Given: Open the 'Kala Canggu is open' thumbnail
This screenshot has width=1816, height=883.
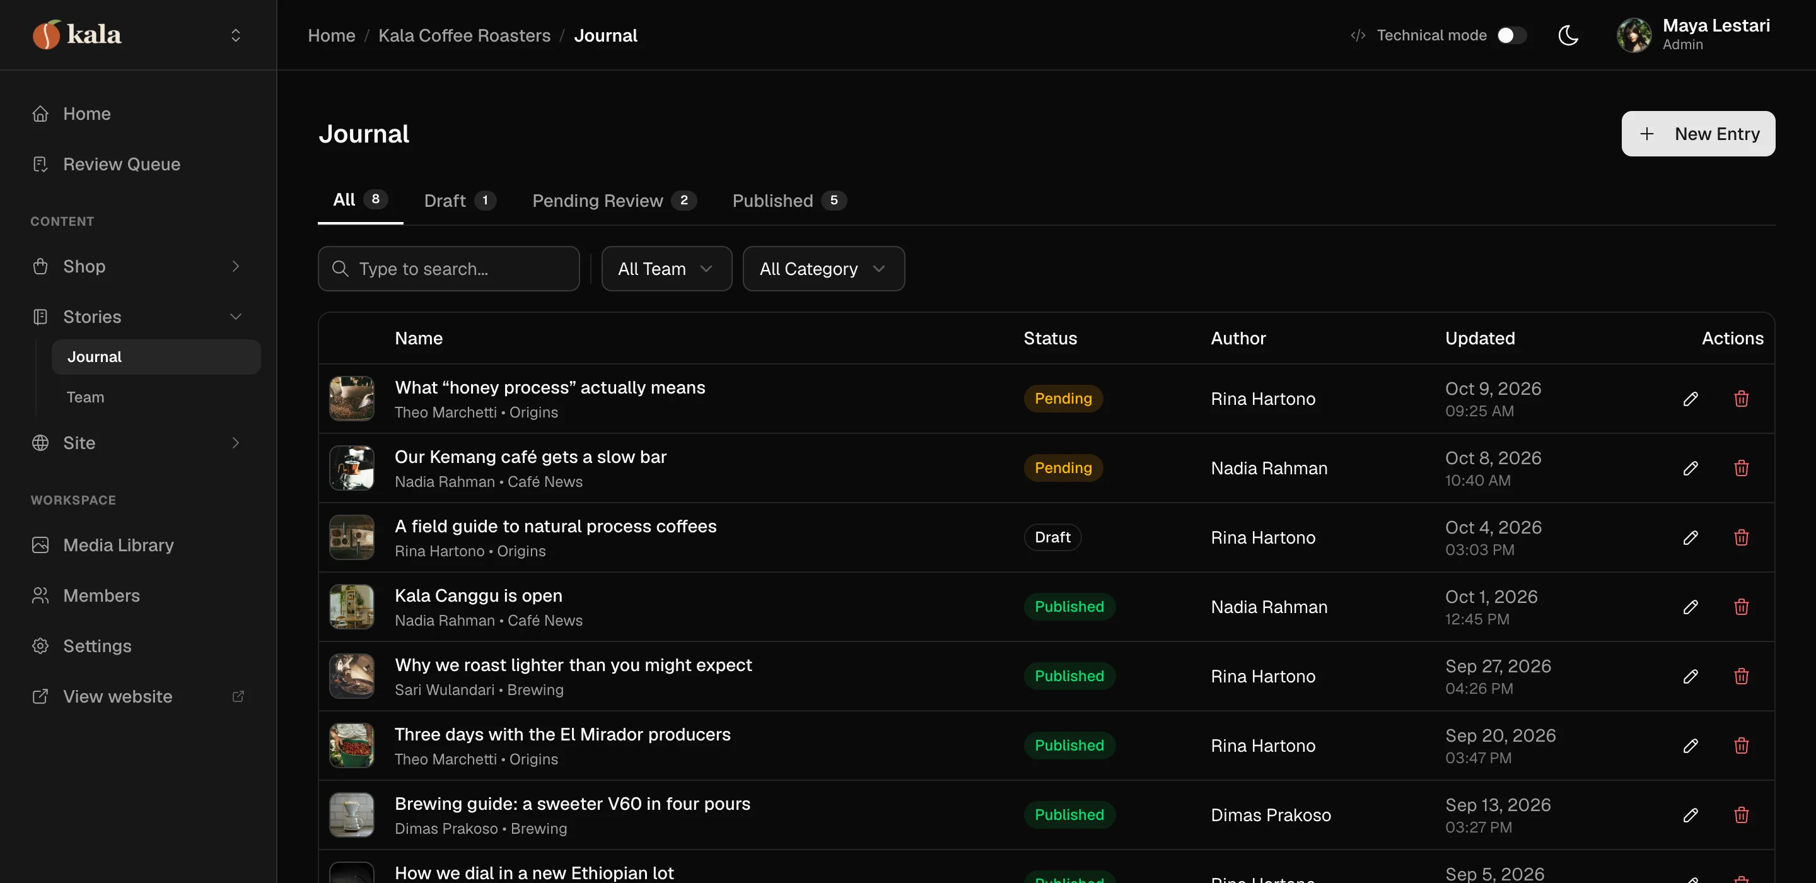Looking at the screenshot, I should tap(351, 607).
